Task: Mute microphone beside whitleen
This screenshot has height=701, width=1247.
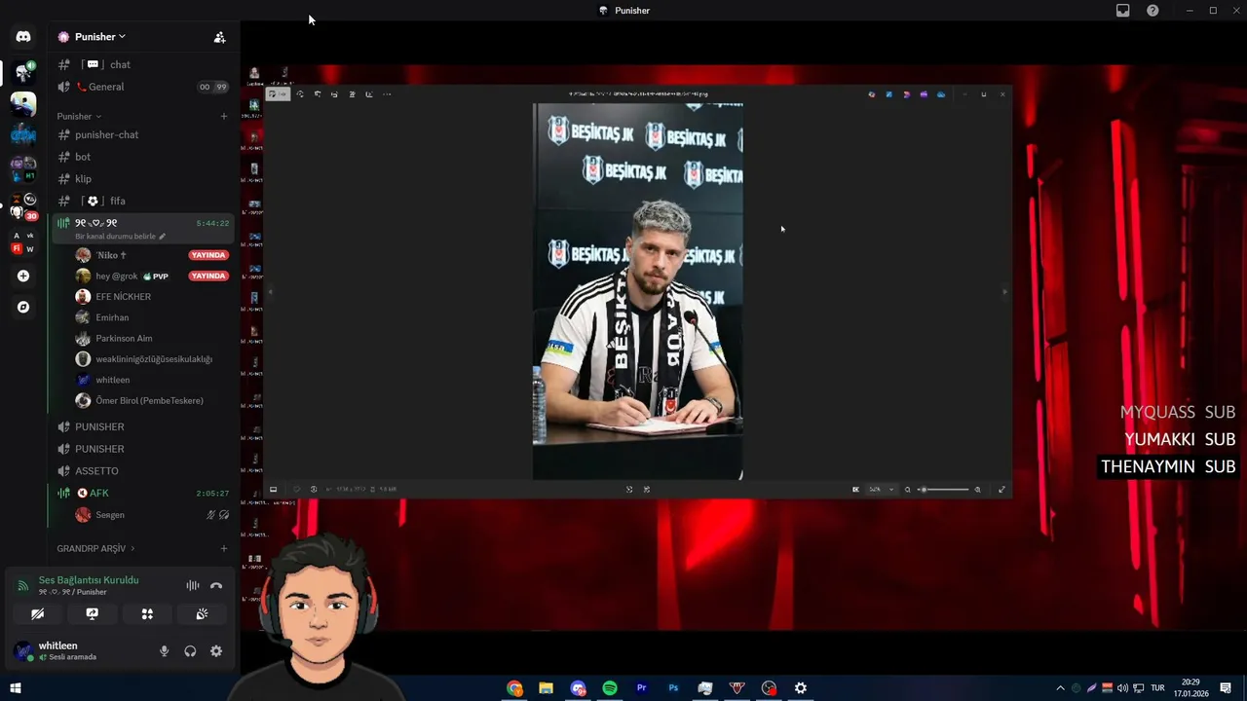Action: tap(164, 651)
